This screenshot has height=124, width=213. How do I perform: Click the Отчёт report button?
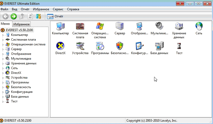(x=55, y=16)
